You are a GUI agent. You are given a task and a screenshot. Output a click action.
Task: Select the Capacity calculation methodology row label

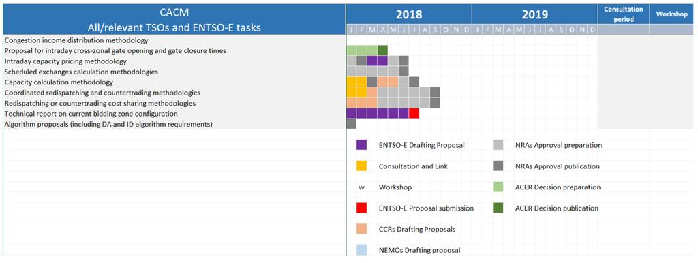pos(59,82)
